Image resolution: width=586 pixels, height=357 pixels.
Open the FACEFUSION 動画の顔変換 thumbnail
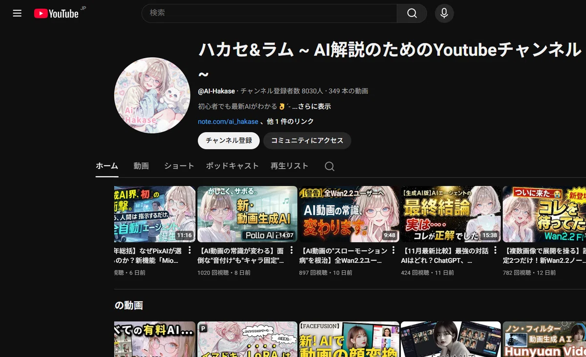[349, 339]
